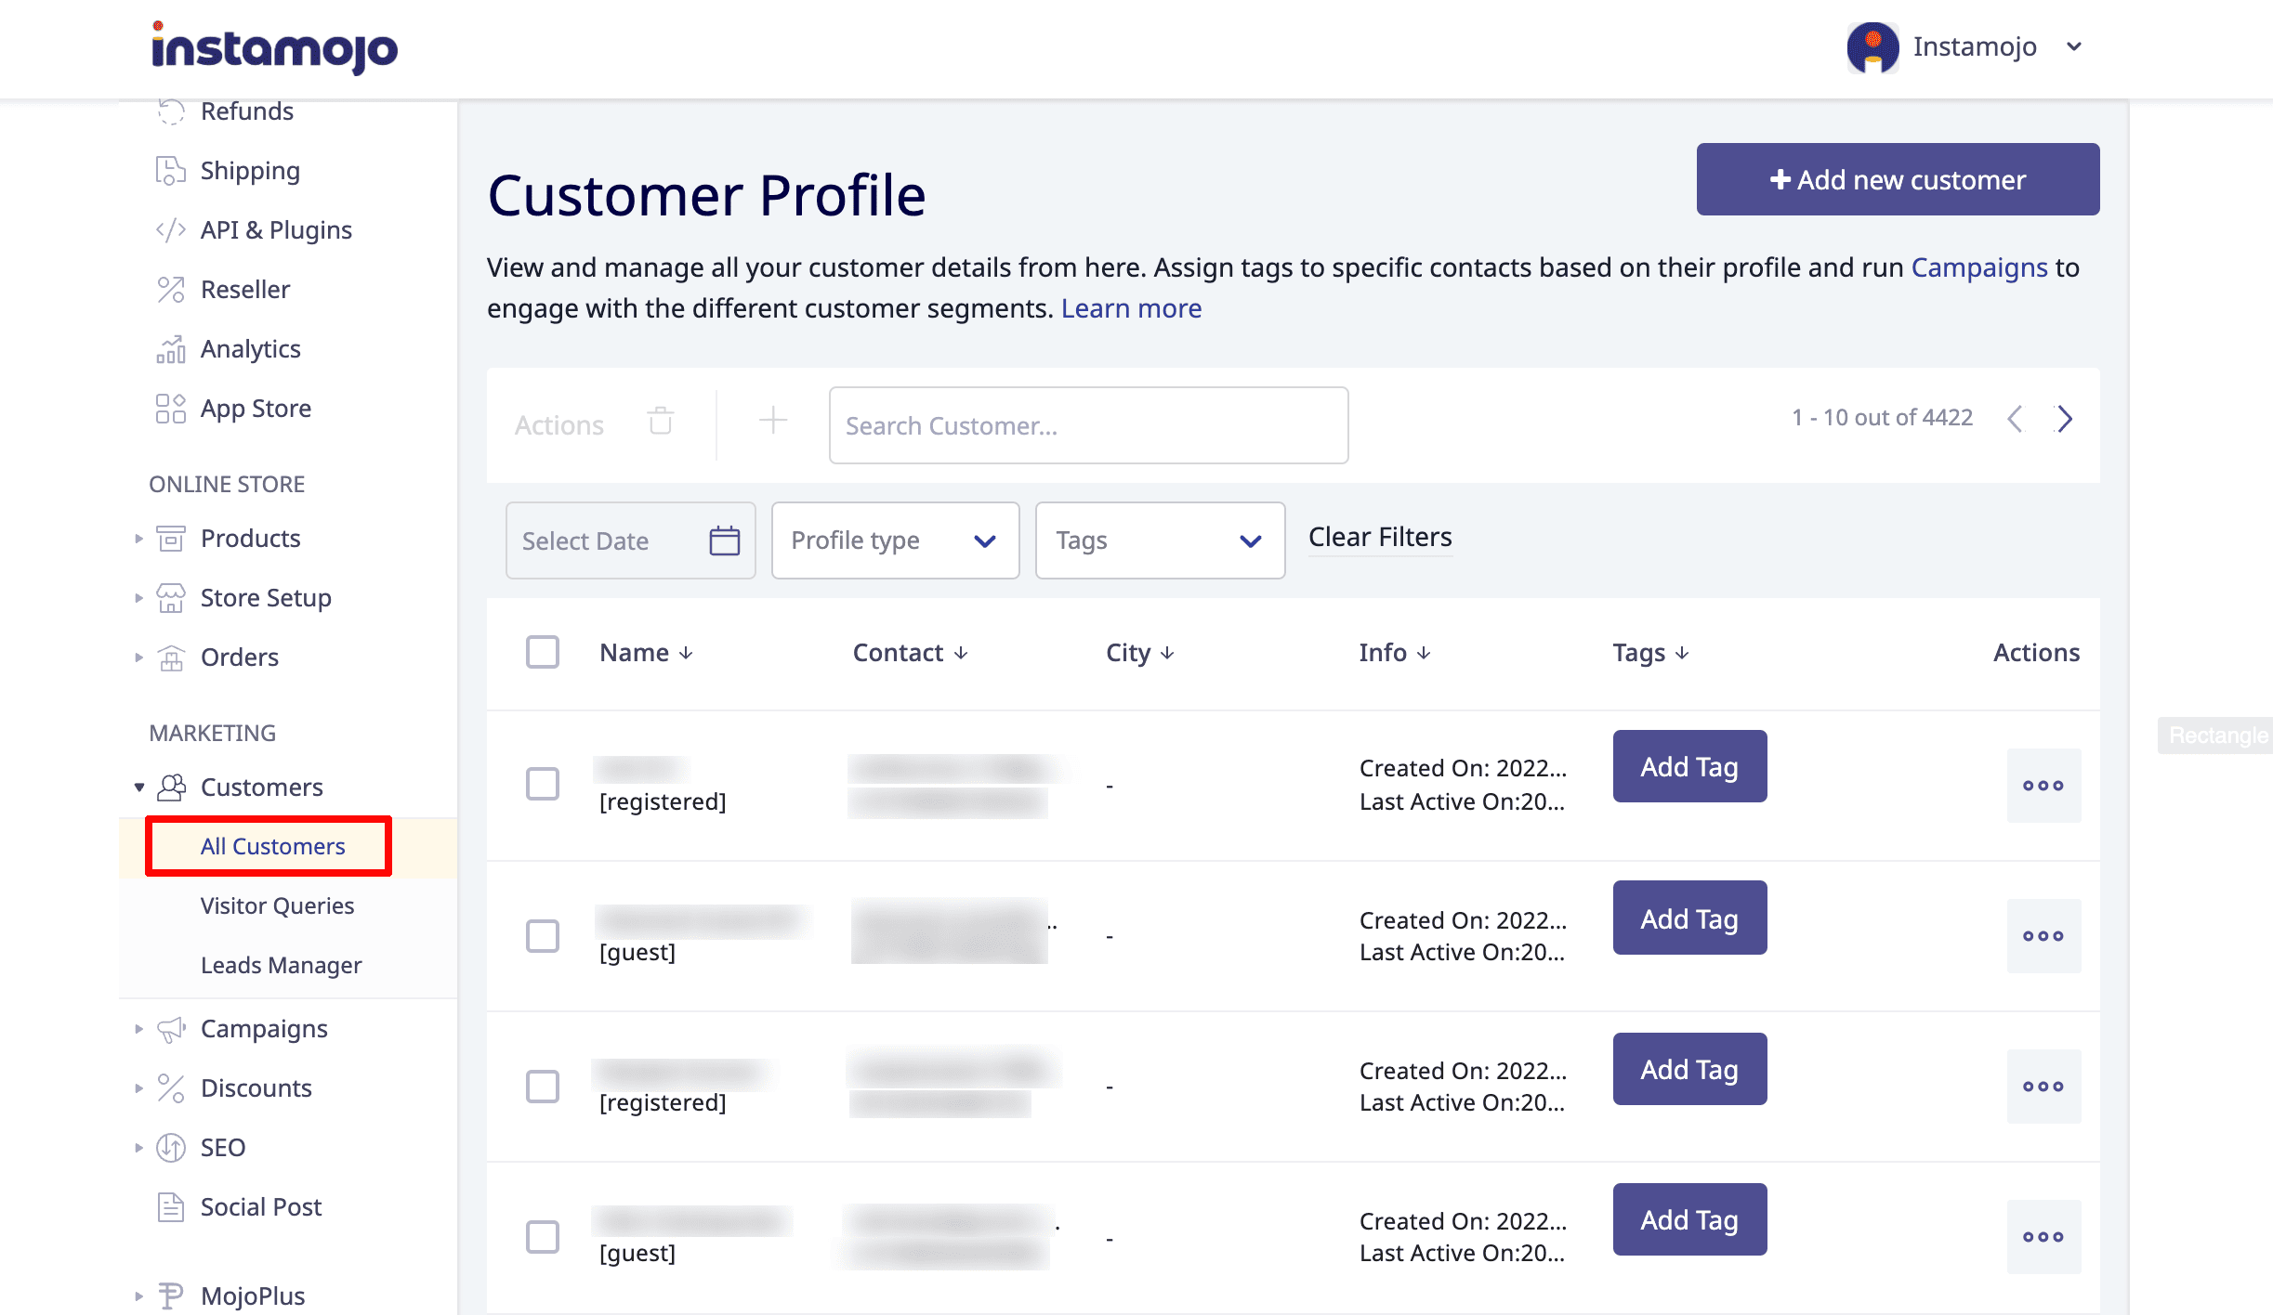Open three-dot menu for second registered customer
This screenshot has height=1315, width=2273.
point(2043,1087)
